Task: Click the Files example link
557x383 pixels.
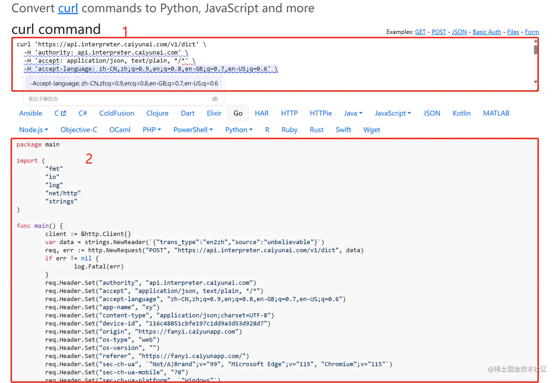Action: [513, 32]
